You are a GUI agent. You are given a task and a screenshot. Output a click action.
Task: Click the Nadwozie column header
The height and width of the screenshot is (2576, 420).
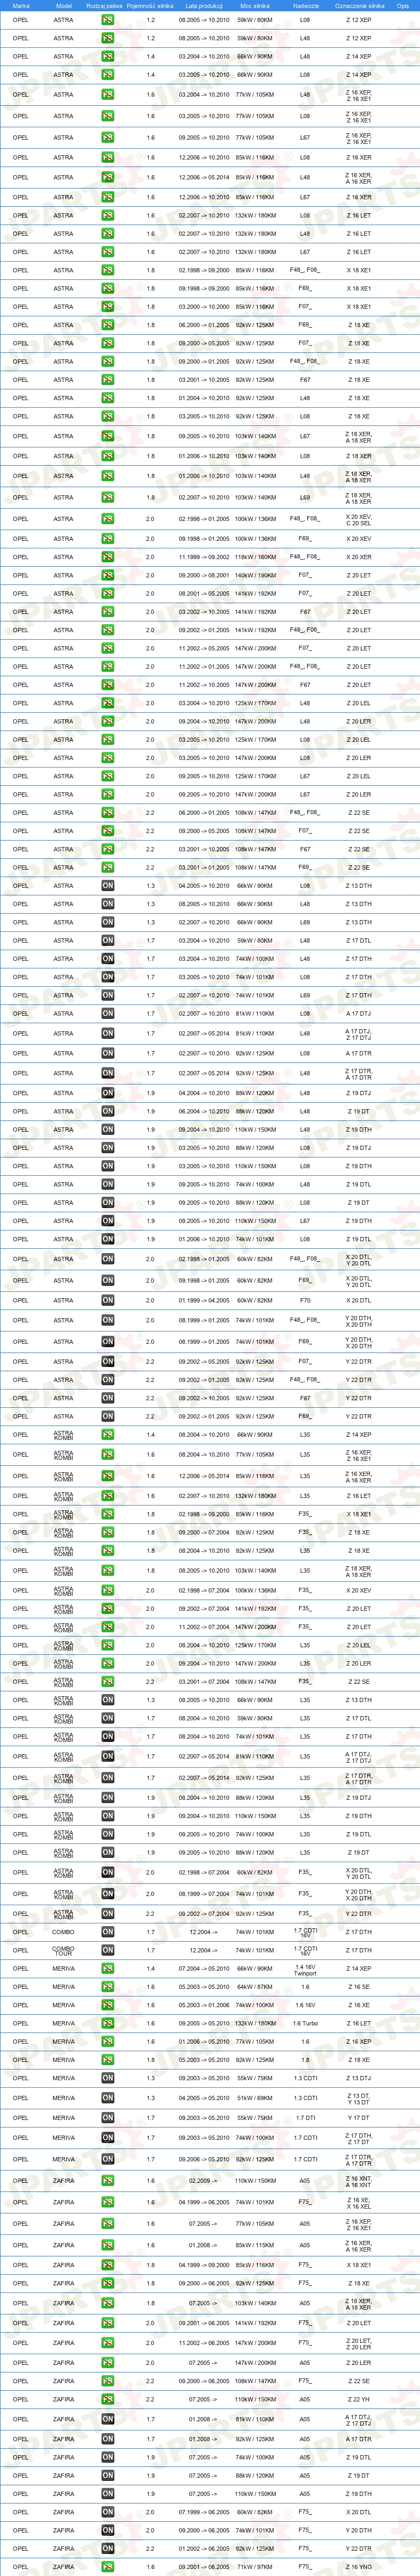point(306,5)
